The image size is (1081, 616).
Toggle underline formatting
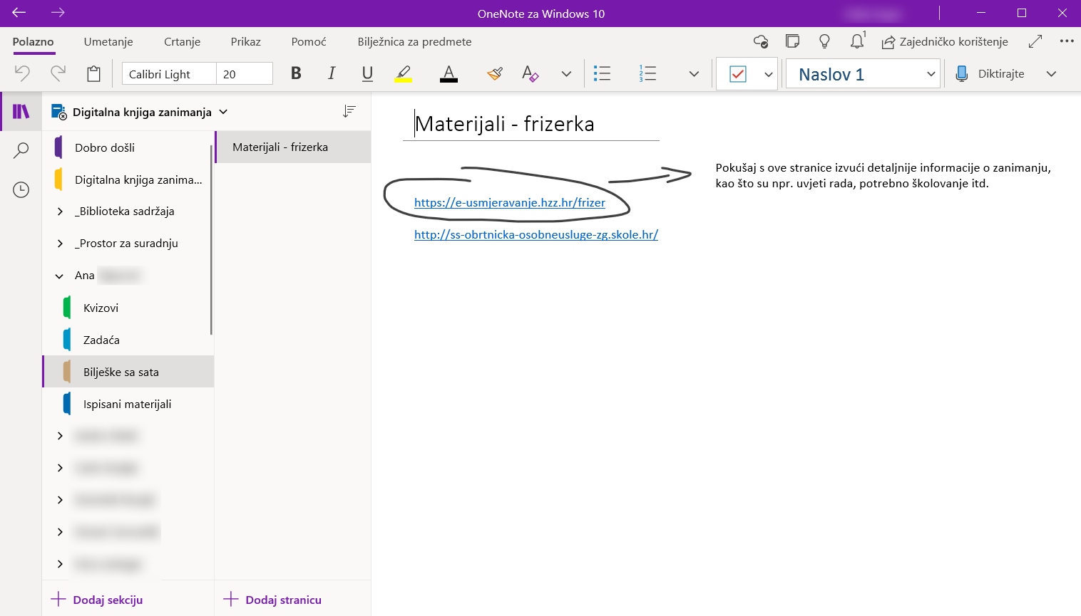point(367,73)
